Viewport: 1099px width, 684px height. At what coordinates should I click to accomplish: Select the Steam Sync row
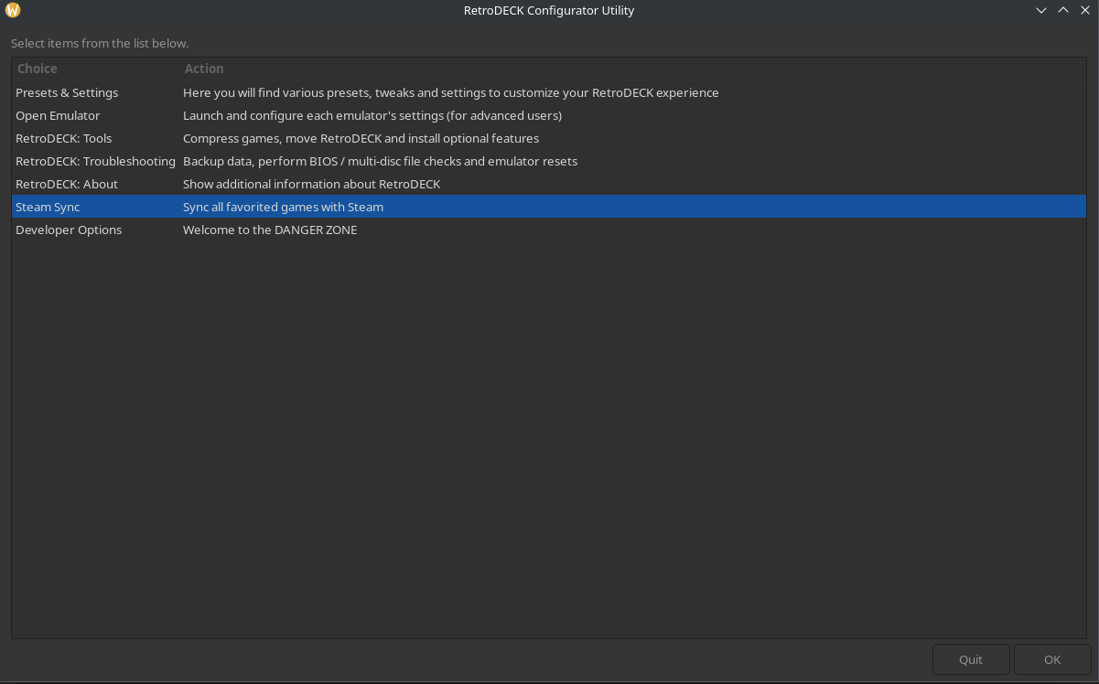pyautogui.click(x=48, y=207)
